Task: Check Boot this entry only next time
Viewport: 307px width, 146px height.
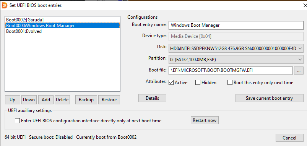Action: (x=230, y=83)
